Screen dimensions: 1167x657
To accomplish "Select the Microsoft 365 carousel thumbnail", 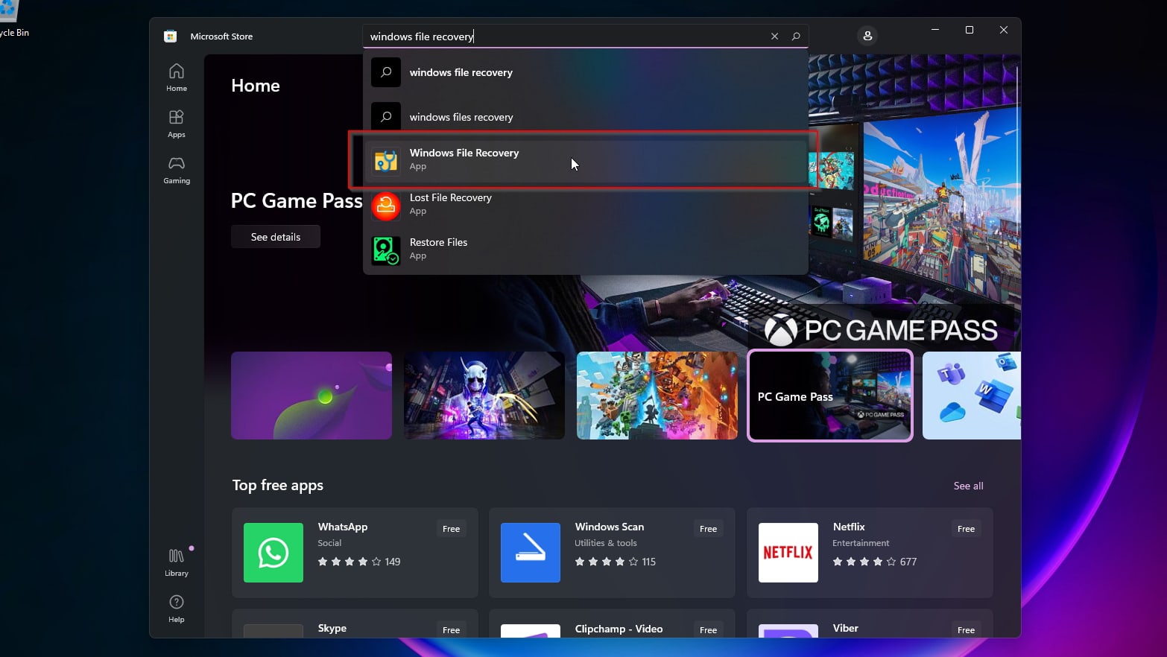I will pyautogui.click(x=972, y=396).
